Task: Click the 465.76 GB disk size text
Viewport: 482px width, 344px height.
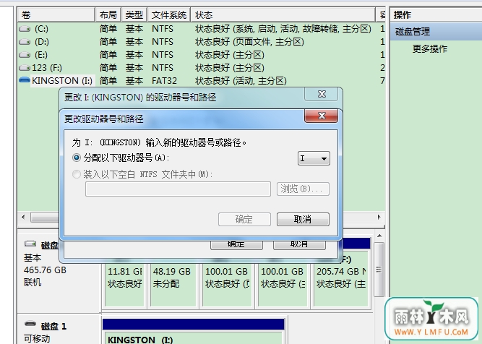Action: pyautogui.click(x=45, y=270)
